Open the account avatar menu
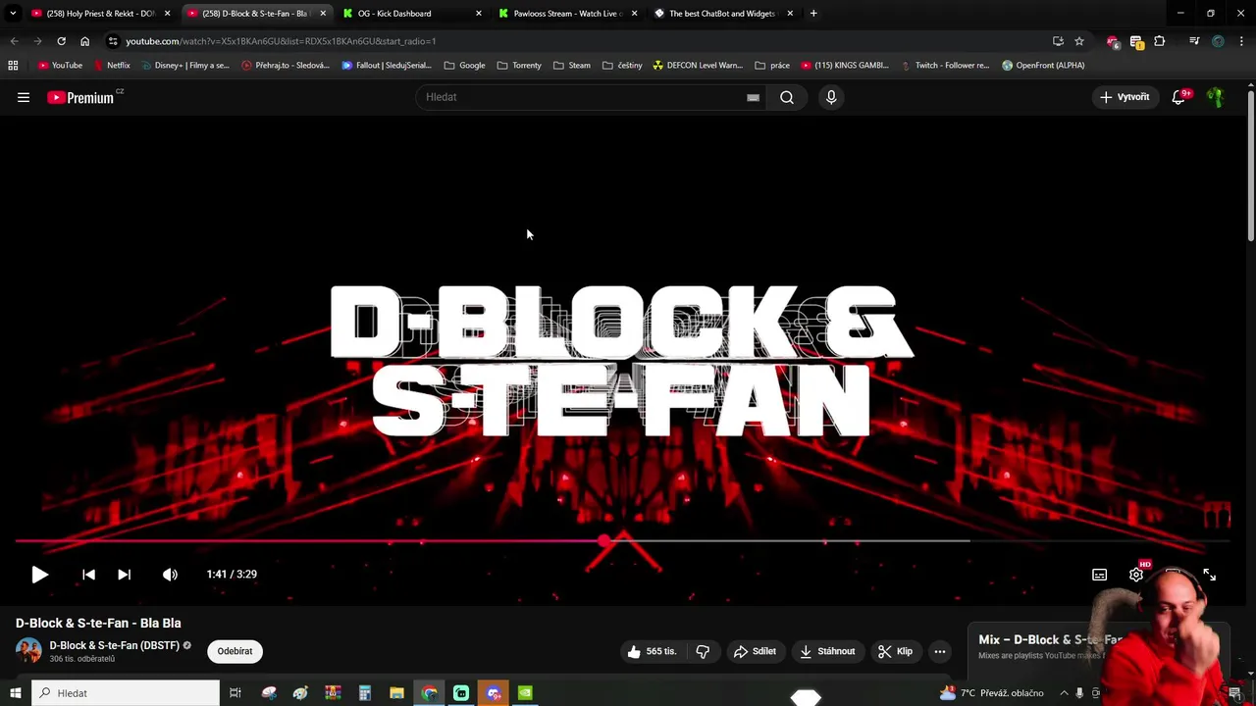 1216,97
